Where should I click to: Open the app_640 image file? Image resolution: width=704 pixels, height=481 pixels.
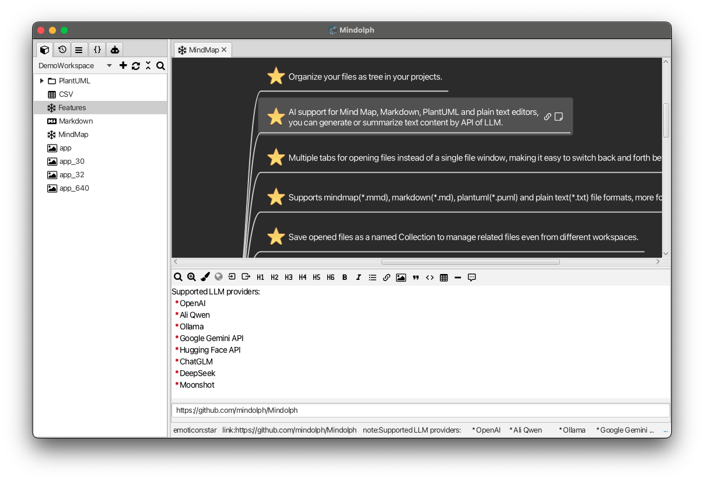coord(100,188)
